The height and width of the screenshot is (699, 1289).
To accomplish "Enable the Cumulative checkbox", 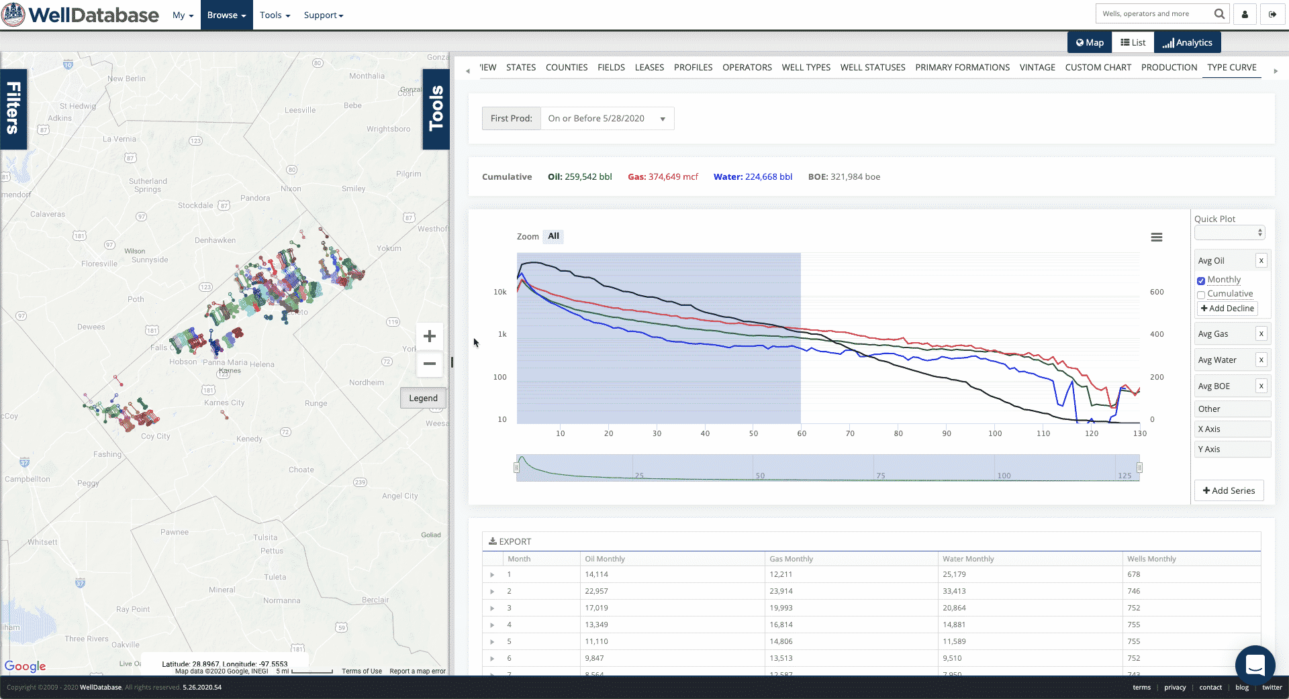I will click(1201, 294).
